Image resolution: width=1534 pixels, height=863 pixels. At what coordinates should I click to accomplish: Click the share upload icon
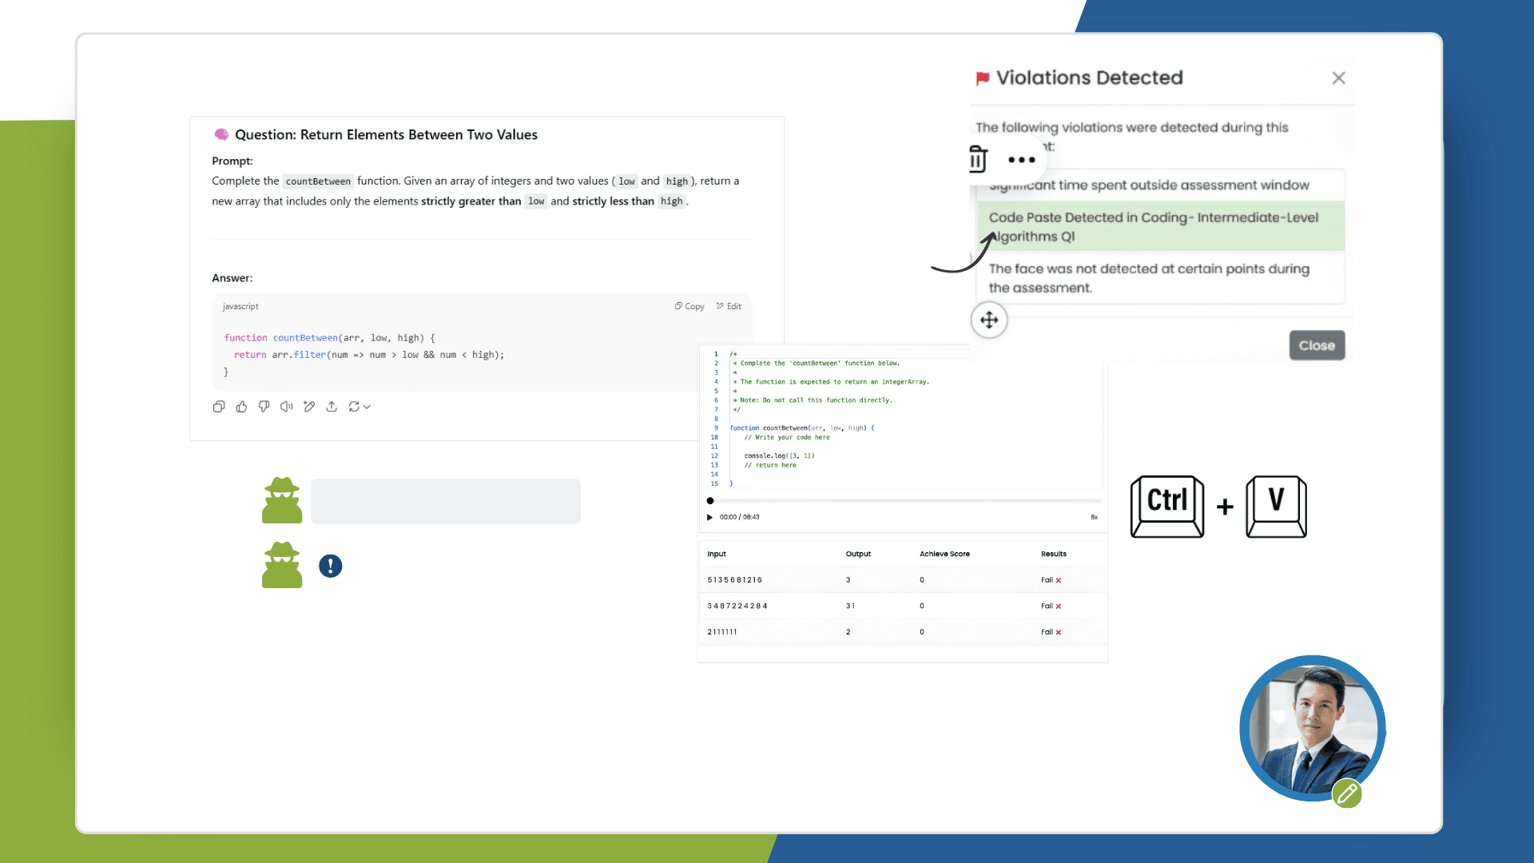tap(332, 407)
